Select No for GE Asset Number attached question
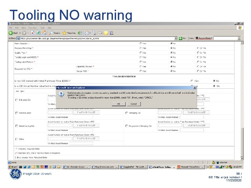 tap(214, 86)
